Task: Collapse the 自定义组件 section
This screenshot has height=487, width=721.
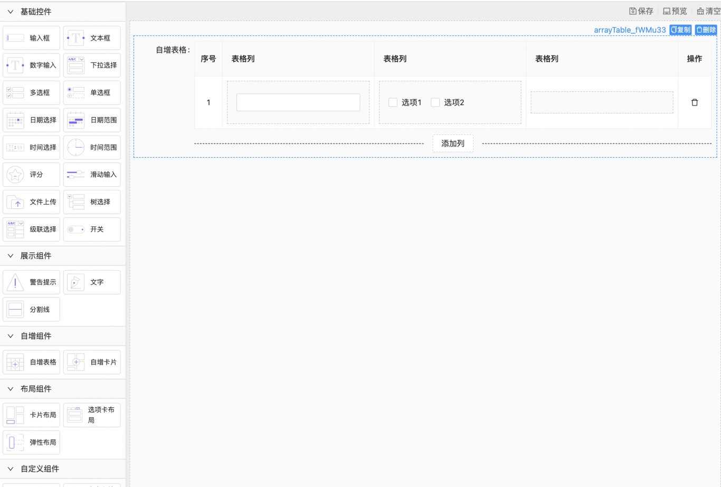Action: (x=63, y=469)
